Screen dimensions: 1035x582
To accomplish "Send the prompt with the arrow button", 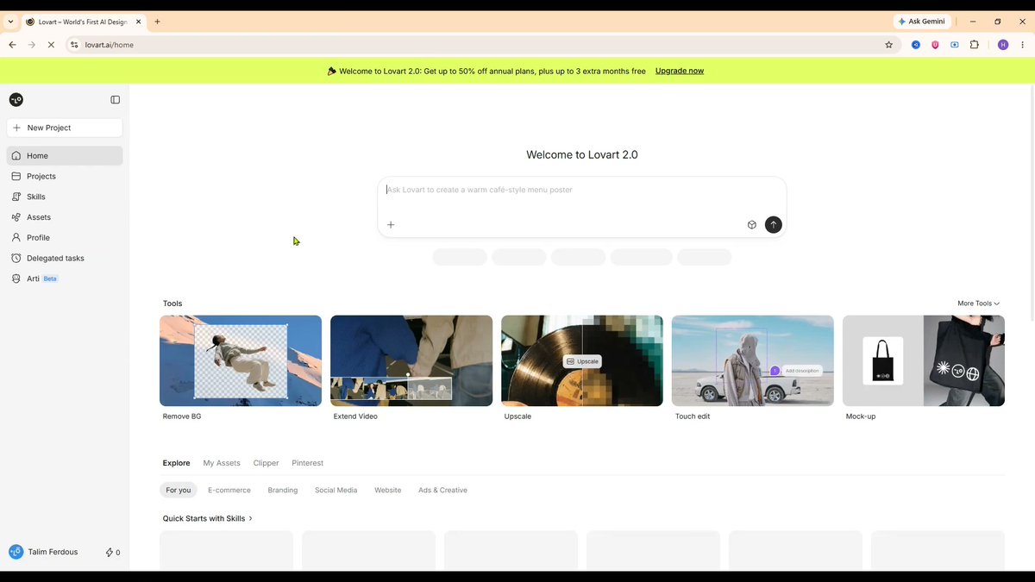I will [774, 225].
